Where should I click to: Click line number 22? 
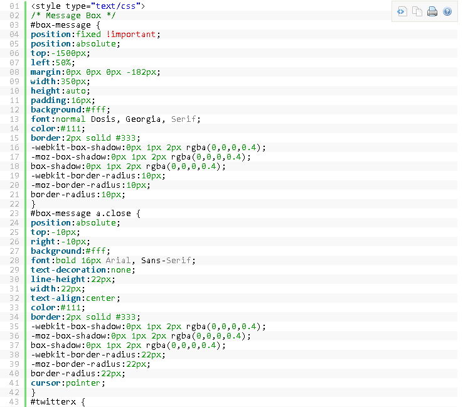(14, 204)
